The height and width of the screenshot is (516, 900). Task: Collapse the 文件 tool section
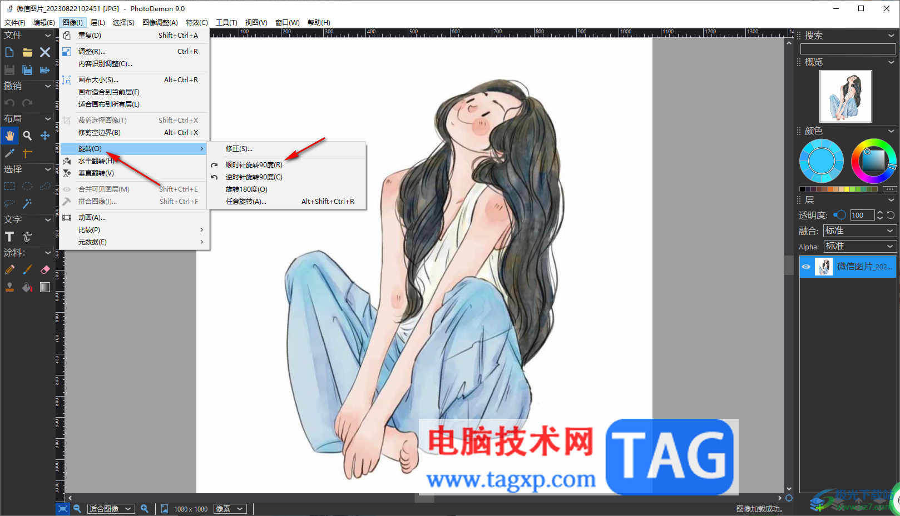[48, 36]
